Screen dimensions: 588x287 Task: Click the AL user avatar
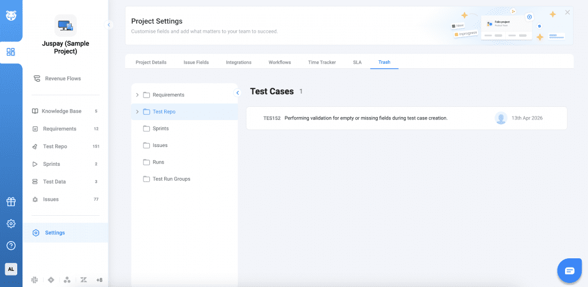pos(11,269)
